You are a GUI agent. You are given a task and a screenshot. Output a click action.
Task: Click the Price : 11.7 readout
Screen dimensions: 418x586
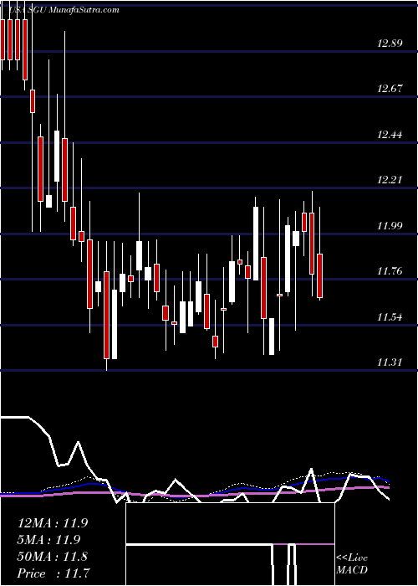coord(53,573)
